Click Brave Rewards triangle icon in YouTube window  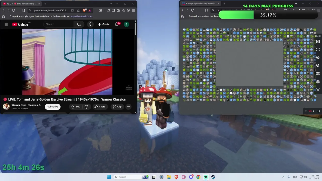90,10
